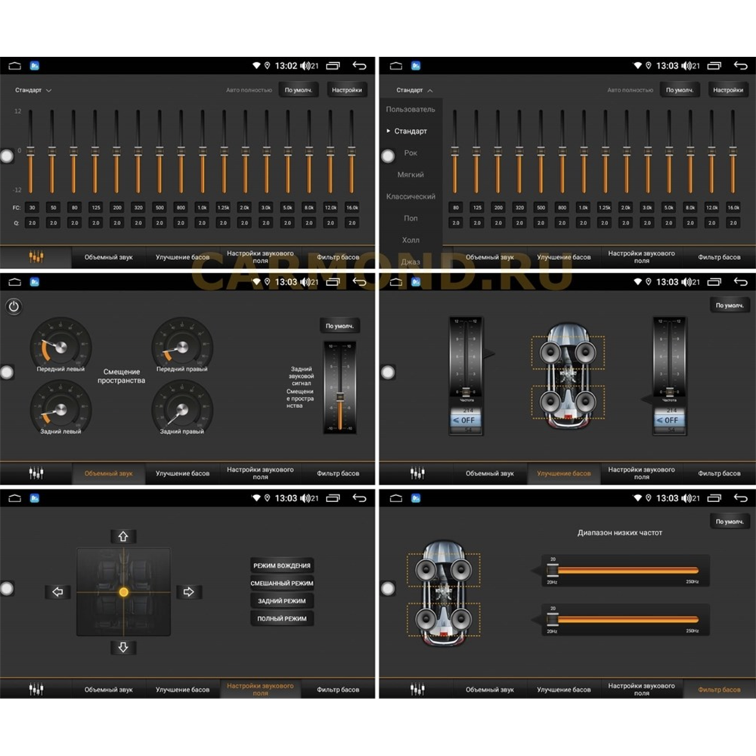This screenshot has width=756, height=756.
Task: Tap yellow focus dot in seat grid
Action: pyautogui.click(x=124, y=592)
